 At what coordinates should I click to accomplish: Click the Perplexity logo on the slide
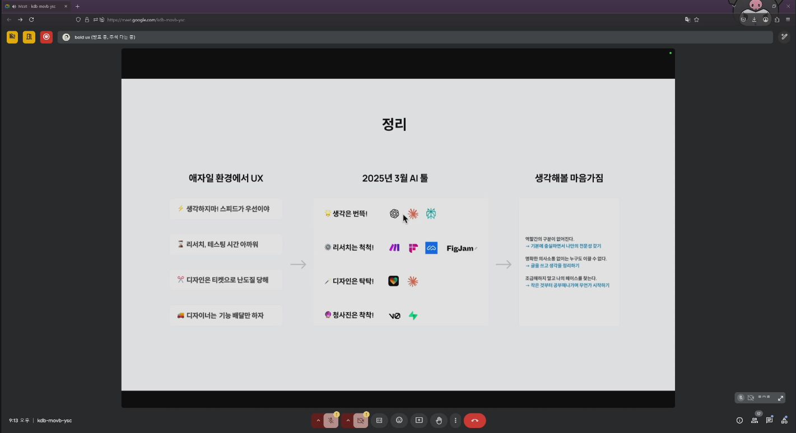click(x=431, y=214)
